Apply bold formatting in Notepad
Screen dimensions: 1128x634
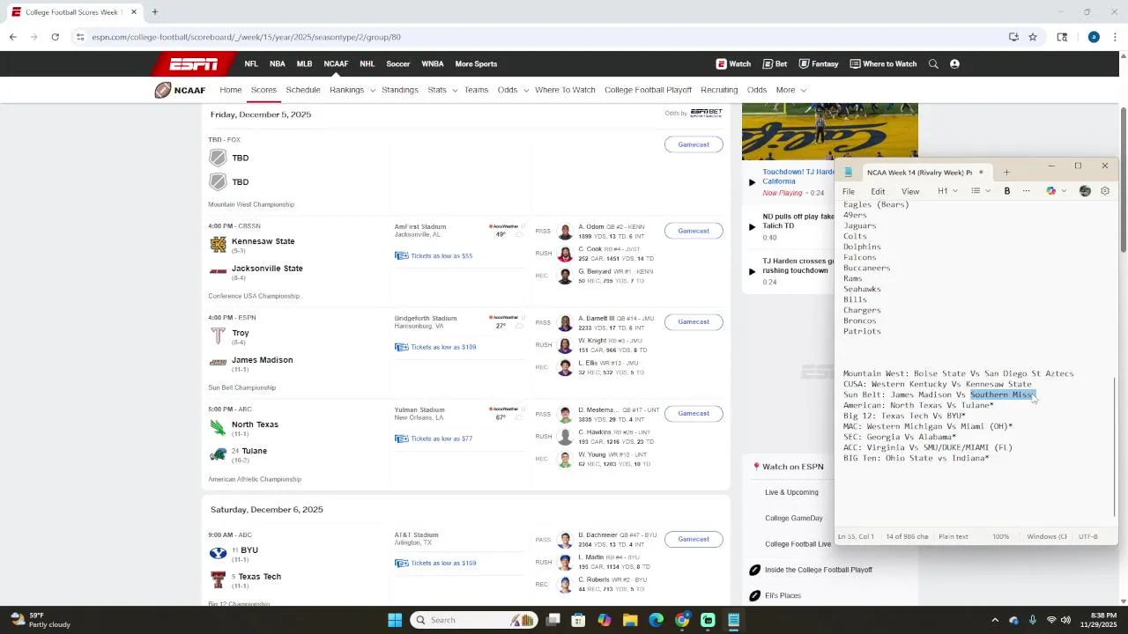point(1007,191)
